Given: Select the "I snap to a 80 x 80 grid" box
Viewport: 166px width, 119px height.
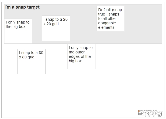Looking at the screenshot, I should pos(32,61).
